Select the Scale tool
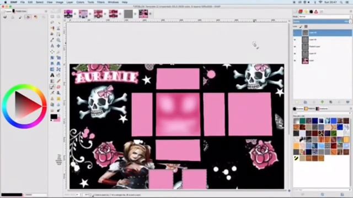Viewport: 353px width, 198px height. pos(58,58)
